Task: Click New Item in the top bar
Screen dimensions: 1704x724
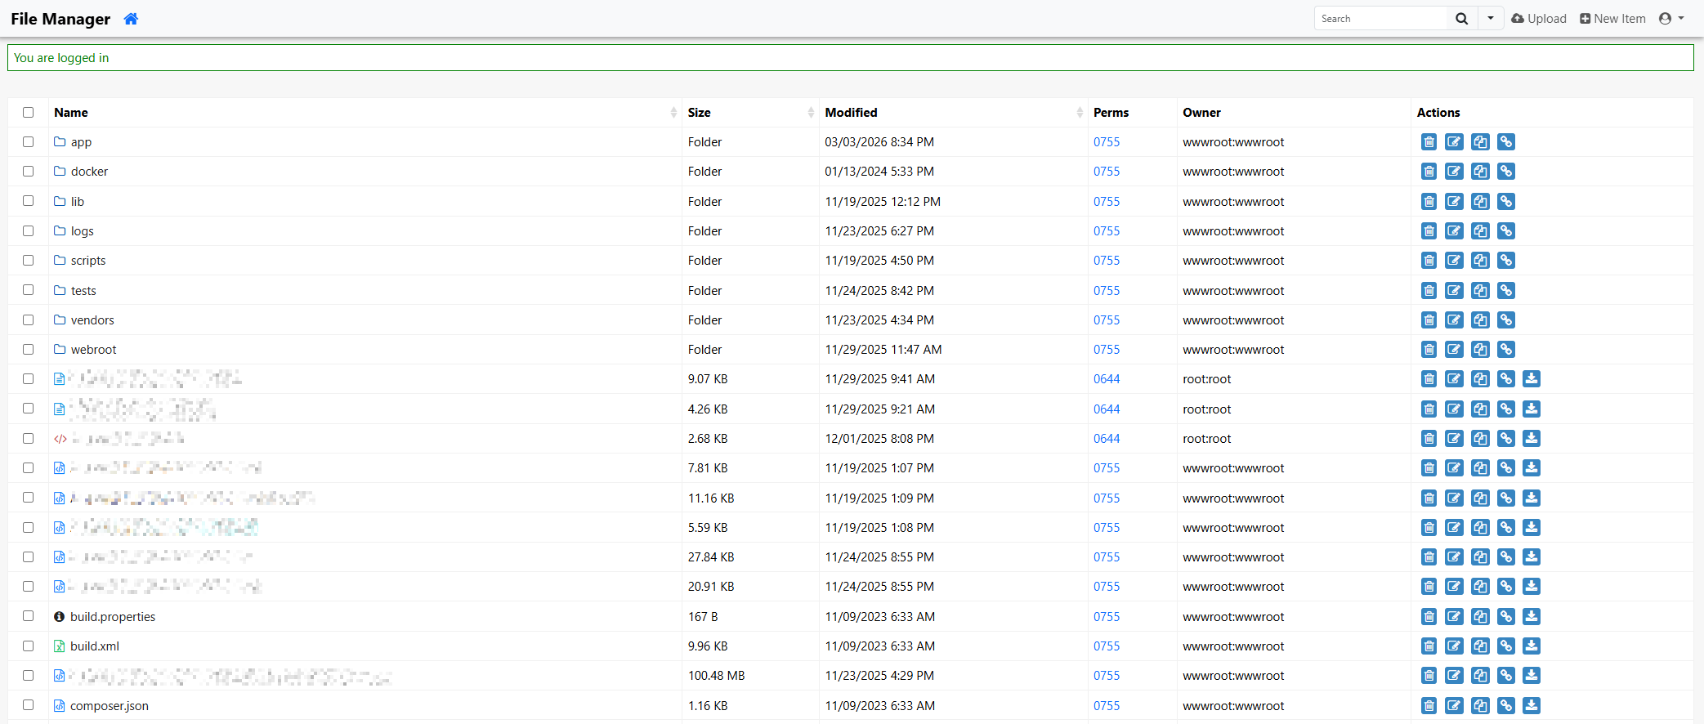Action: pos(1612,19)
